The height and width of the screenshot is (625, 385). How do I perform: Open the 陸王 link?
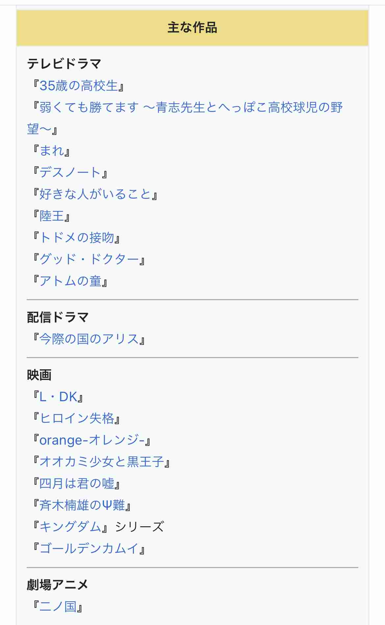click(x=52, y=216)
